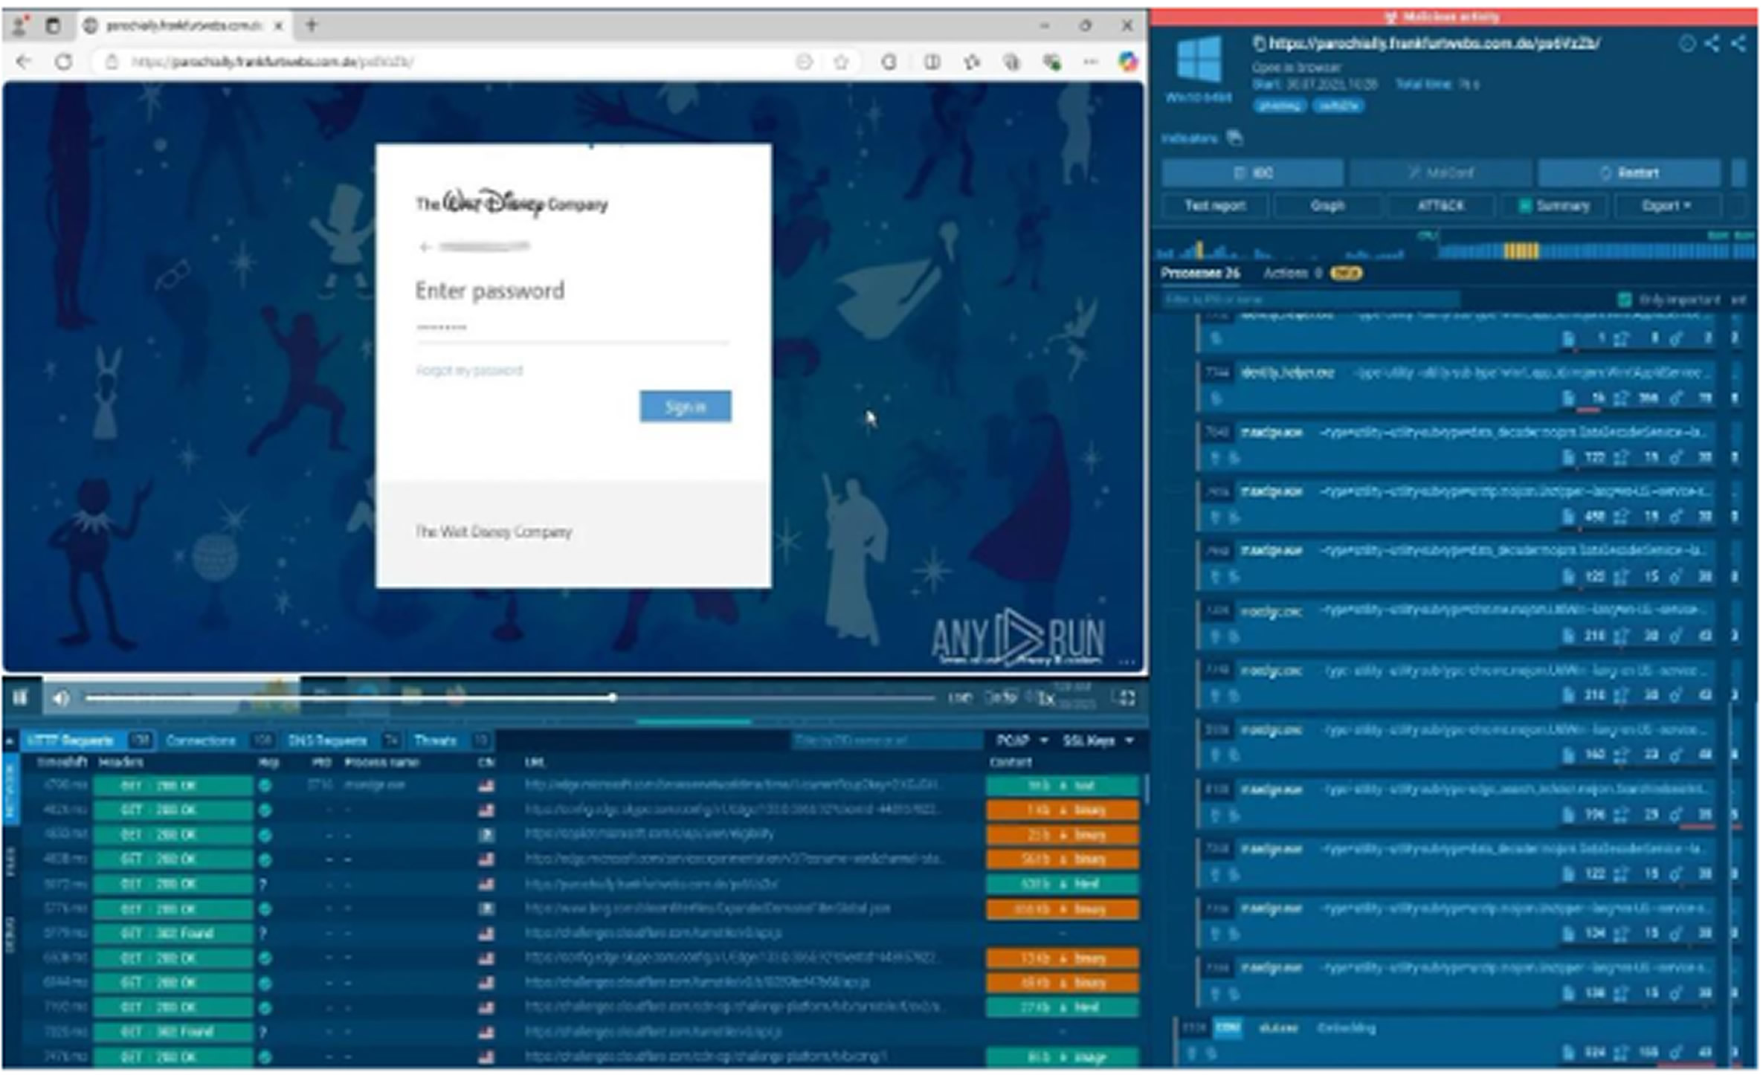Mute the video with the speaker icon

click(61, 698)
